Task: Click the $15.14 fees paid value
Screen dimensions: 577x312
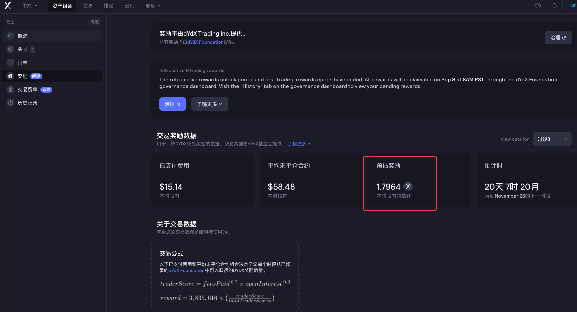Action: click(171, 187)
